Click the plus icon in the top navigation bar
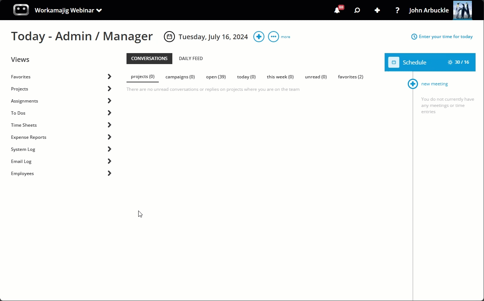484x301 pixels. click(x=377, y=10)
